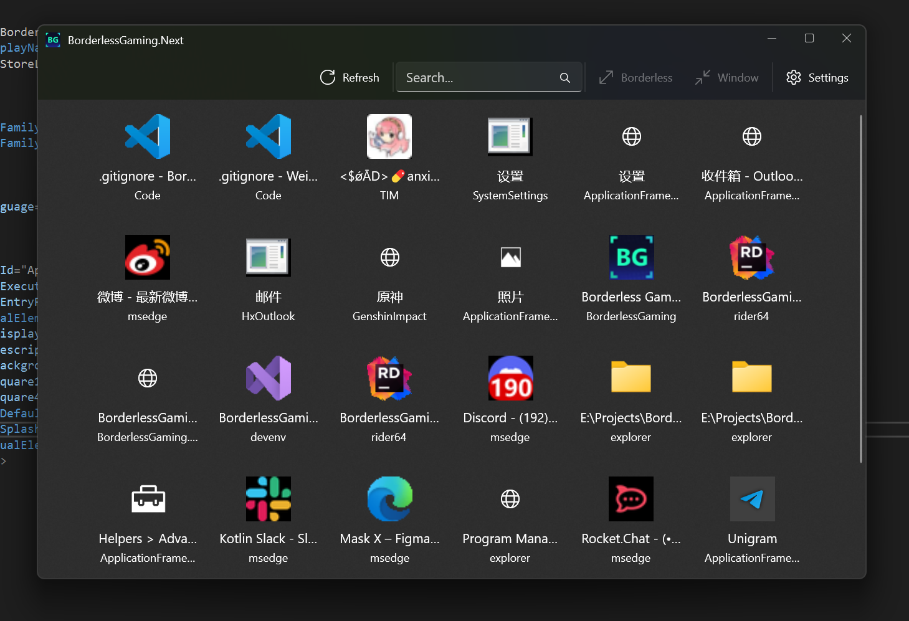
Task: Select the rider64 icon beside BorderlessGaming
Action: pyautogui.click(x=752, y=257)
